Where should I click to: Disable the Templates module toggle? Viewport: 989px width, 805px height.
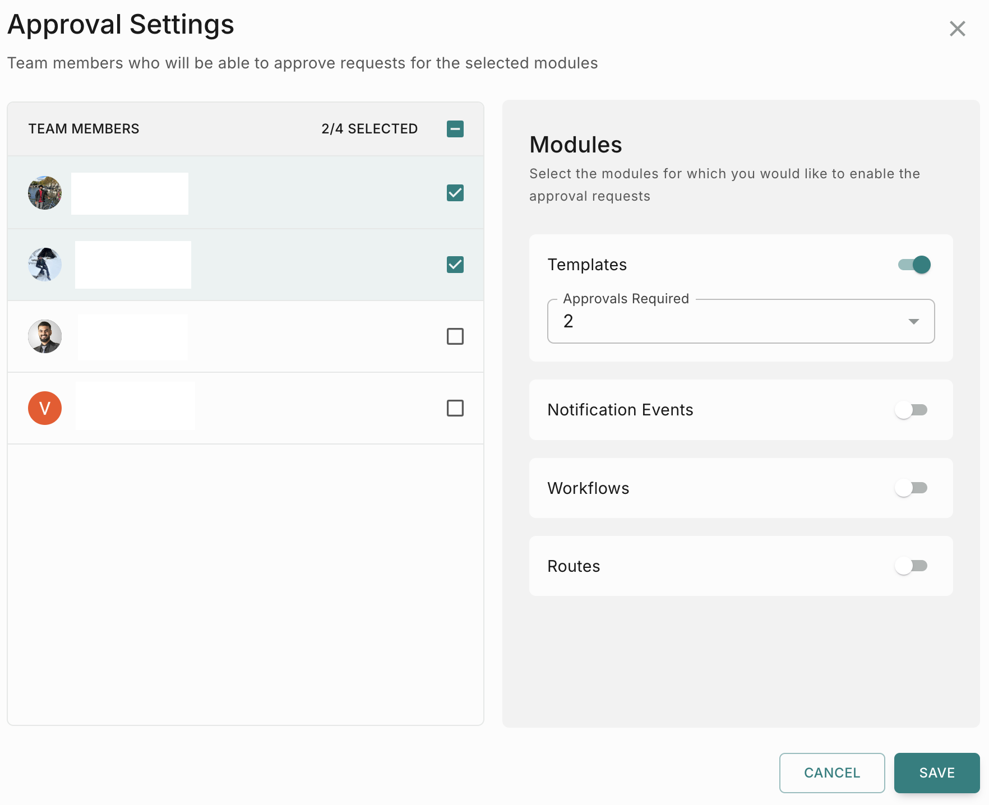913,265
